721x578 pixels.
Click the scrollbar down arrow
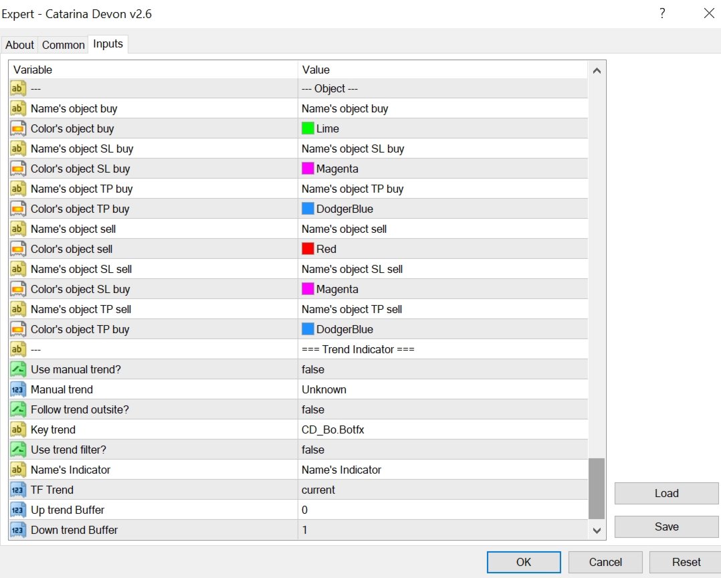pyautogui.click(x=597, y=531)
